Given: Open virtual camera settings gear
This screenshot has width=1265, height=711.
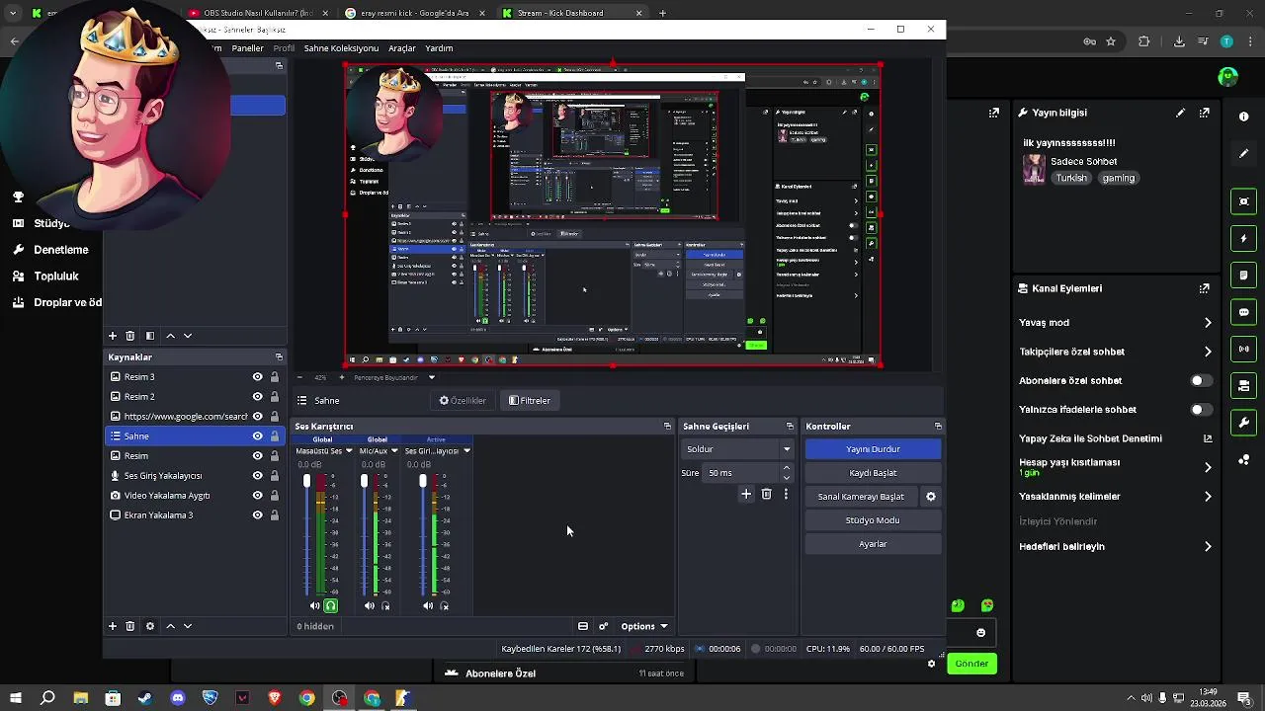Looking at the screenshot, I should (930, 497).
